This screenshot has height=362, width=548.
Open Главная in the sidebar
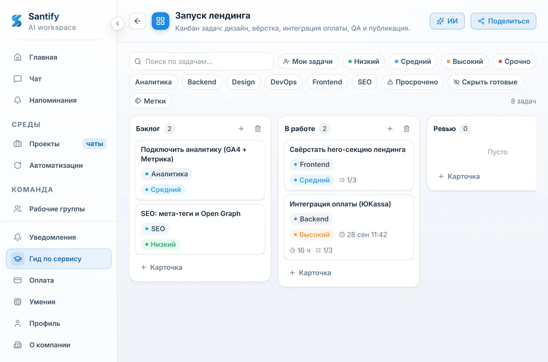pyautogui.click(x=59, y=57)
